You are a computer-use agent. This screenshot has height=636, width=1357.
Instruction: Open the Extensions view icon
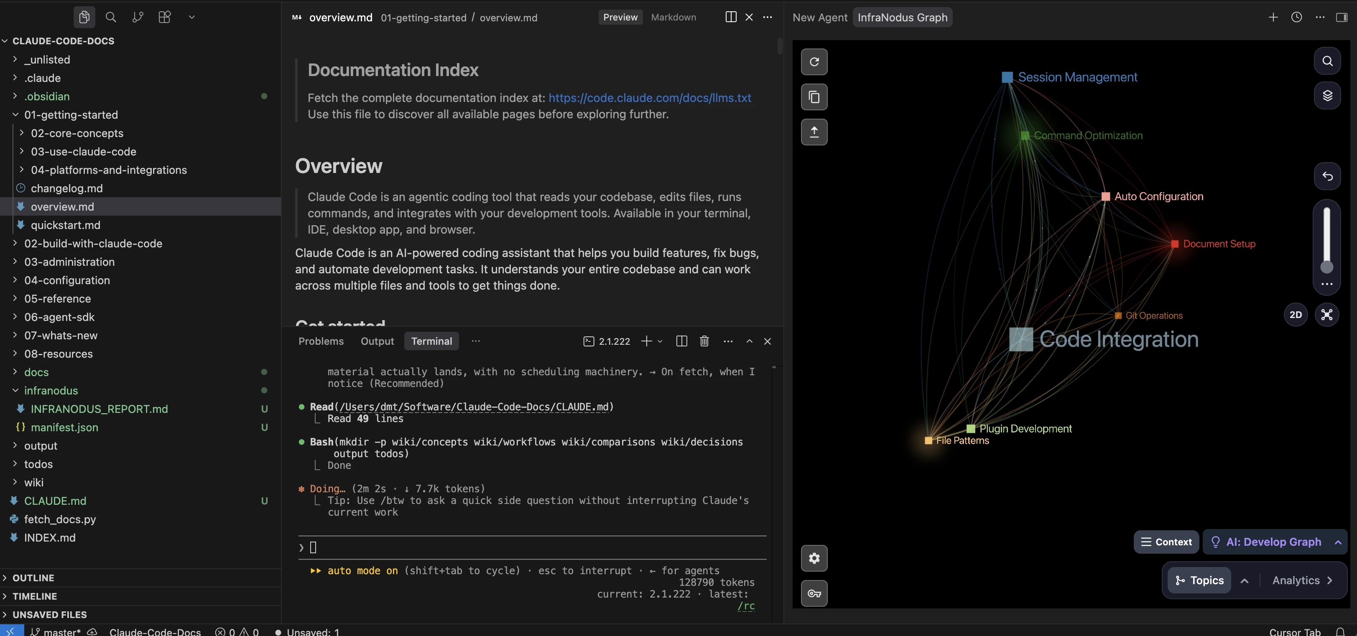[x=164, y=18]
